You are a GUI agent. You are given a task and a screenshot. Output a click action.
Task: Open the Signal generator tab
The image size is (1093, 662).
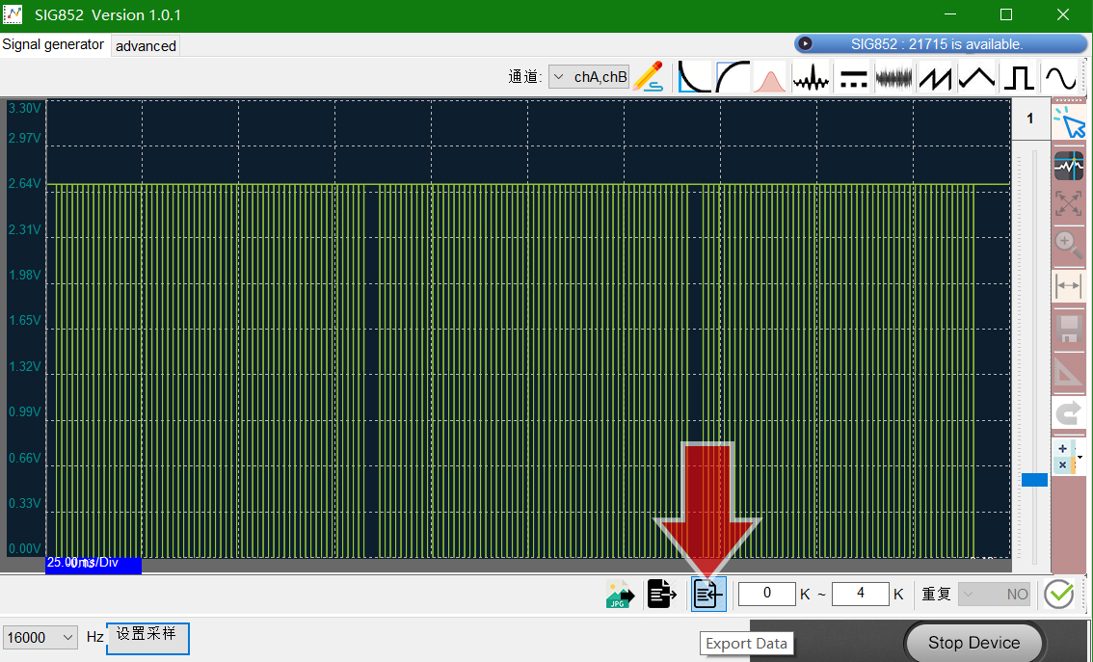(53, 44)
